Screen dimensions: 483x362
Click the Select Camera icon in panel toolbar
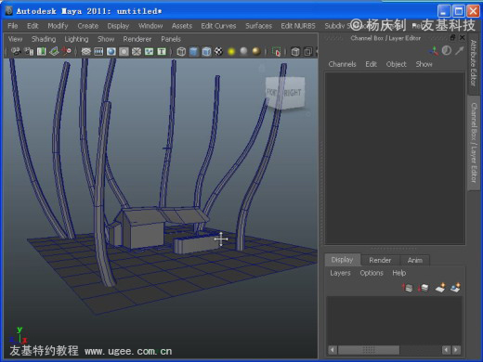coord(16,51)
